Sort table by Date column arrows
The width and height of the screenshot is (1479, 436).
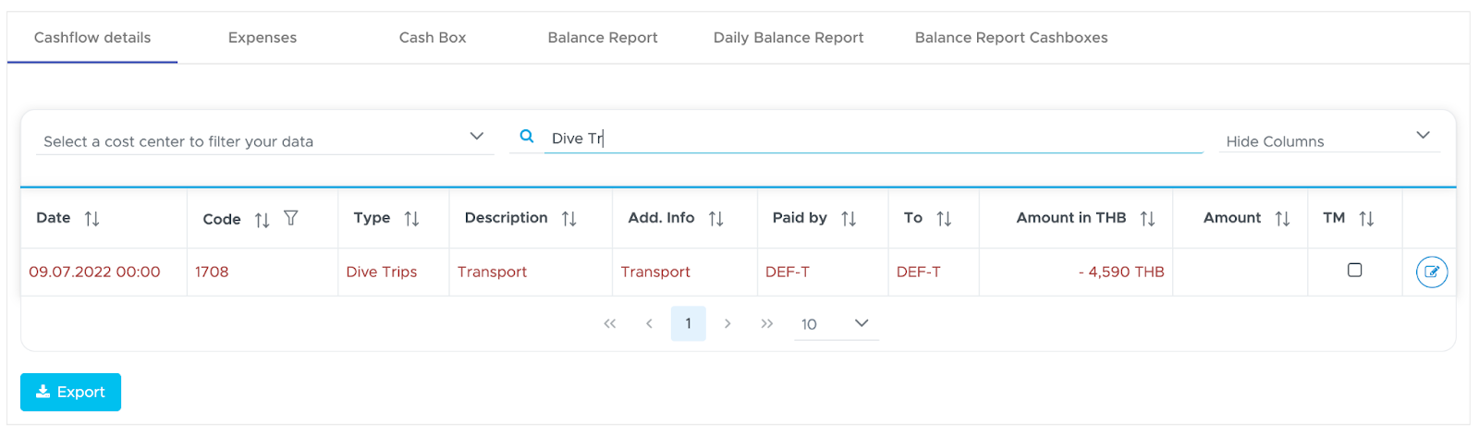pos(92,219)
